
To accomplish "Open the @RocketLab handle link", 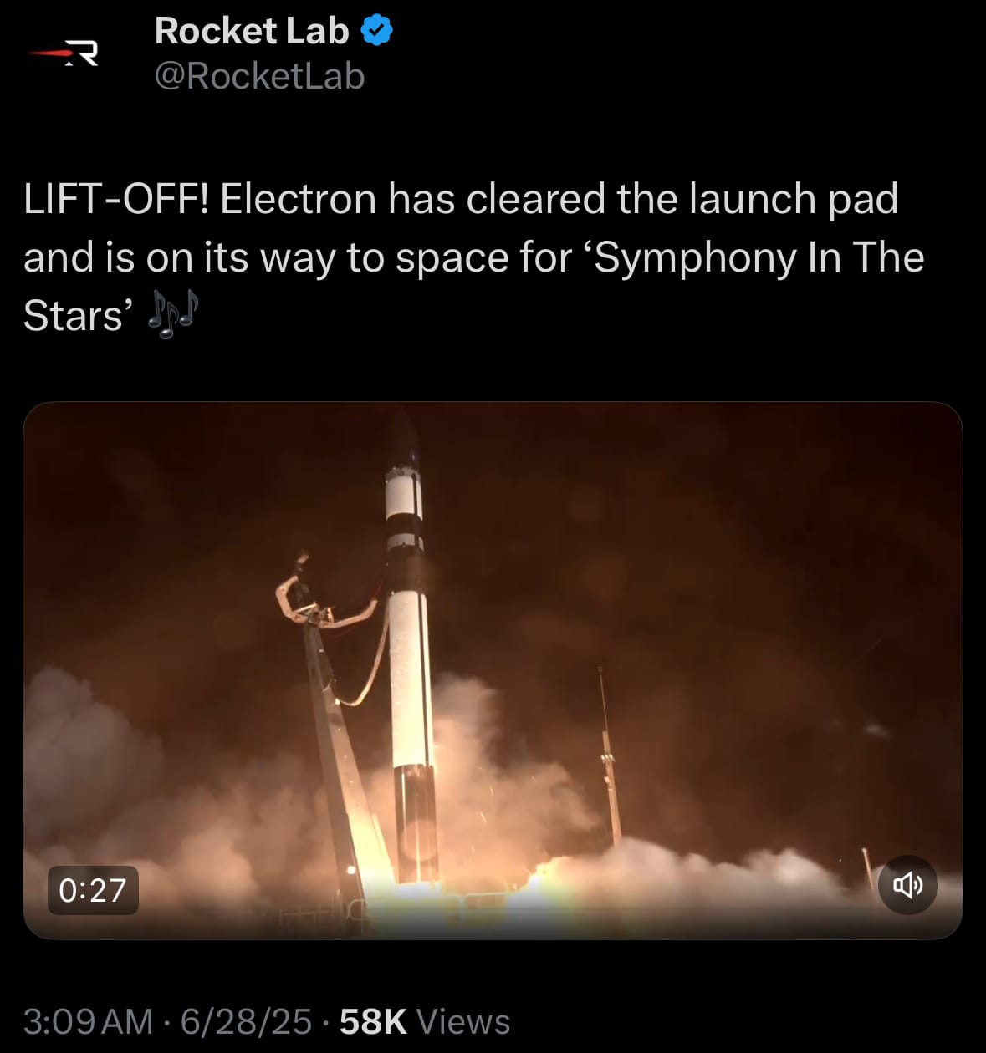I will (260, 76).
